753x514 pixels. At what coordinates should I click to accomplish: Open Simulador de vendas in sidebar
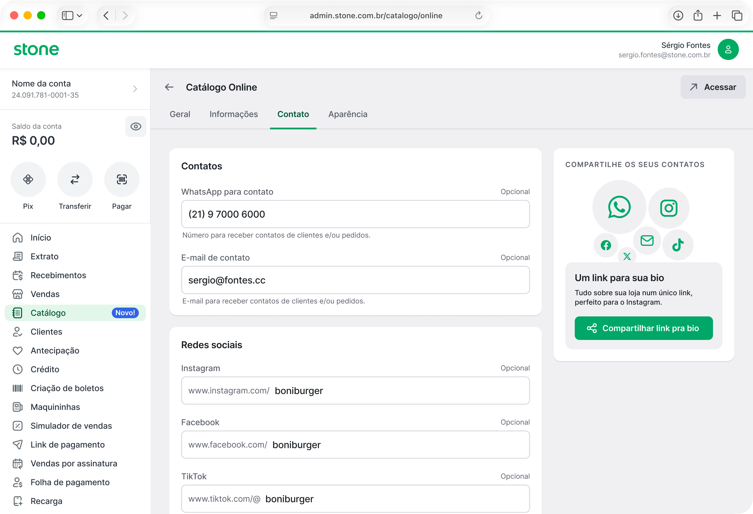(x=75, y=425)
